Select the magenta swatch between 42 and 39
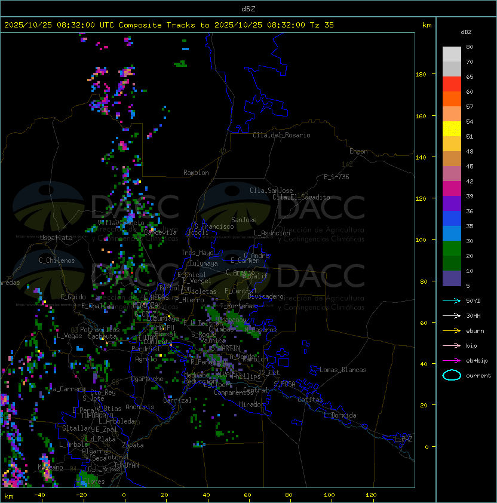Viewport: 497px width, 503px height. [x=452, y=189]
